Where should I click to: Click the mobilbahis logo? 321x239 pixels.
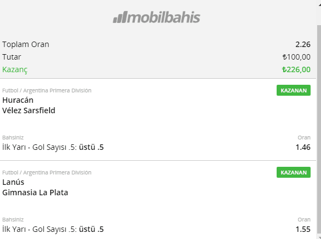pos(157,17)
